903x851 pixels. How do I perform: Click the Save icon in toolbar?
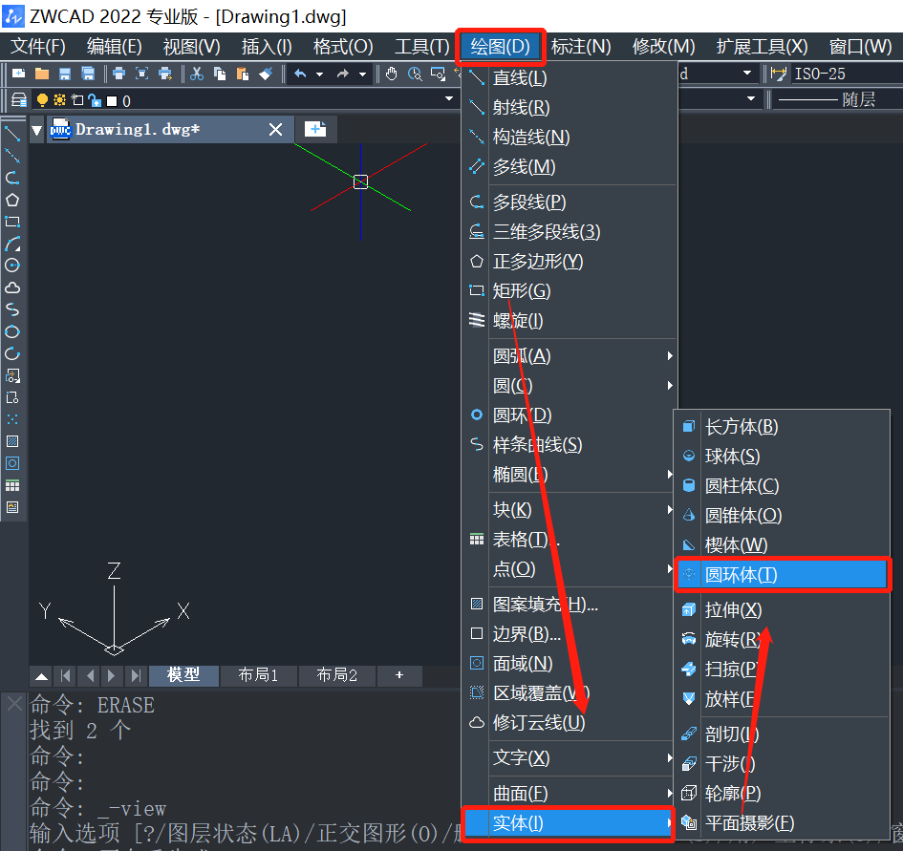[65, 74]
